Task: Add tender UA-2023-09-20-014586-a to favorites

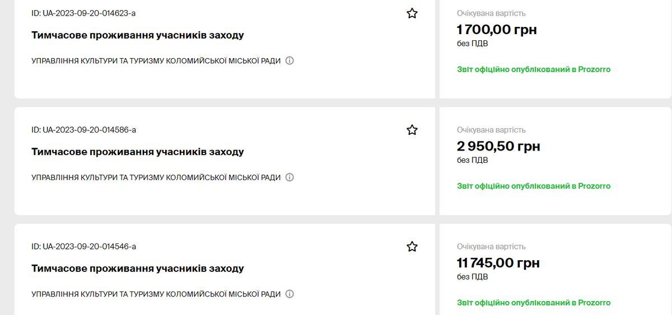Action: tap(412, 130)
